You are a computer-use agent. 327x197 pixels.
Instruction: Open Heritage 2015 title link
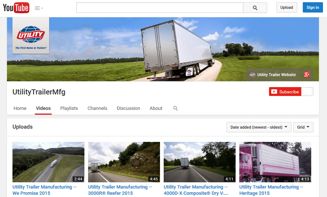click(271, 190)
